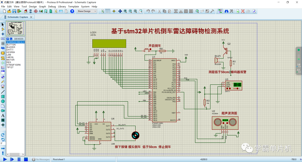Viewport: 302px width, 162px height.
Task: Copy selection to clipboard
Action: [164, 11]
